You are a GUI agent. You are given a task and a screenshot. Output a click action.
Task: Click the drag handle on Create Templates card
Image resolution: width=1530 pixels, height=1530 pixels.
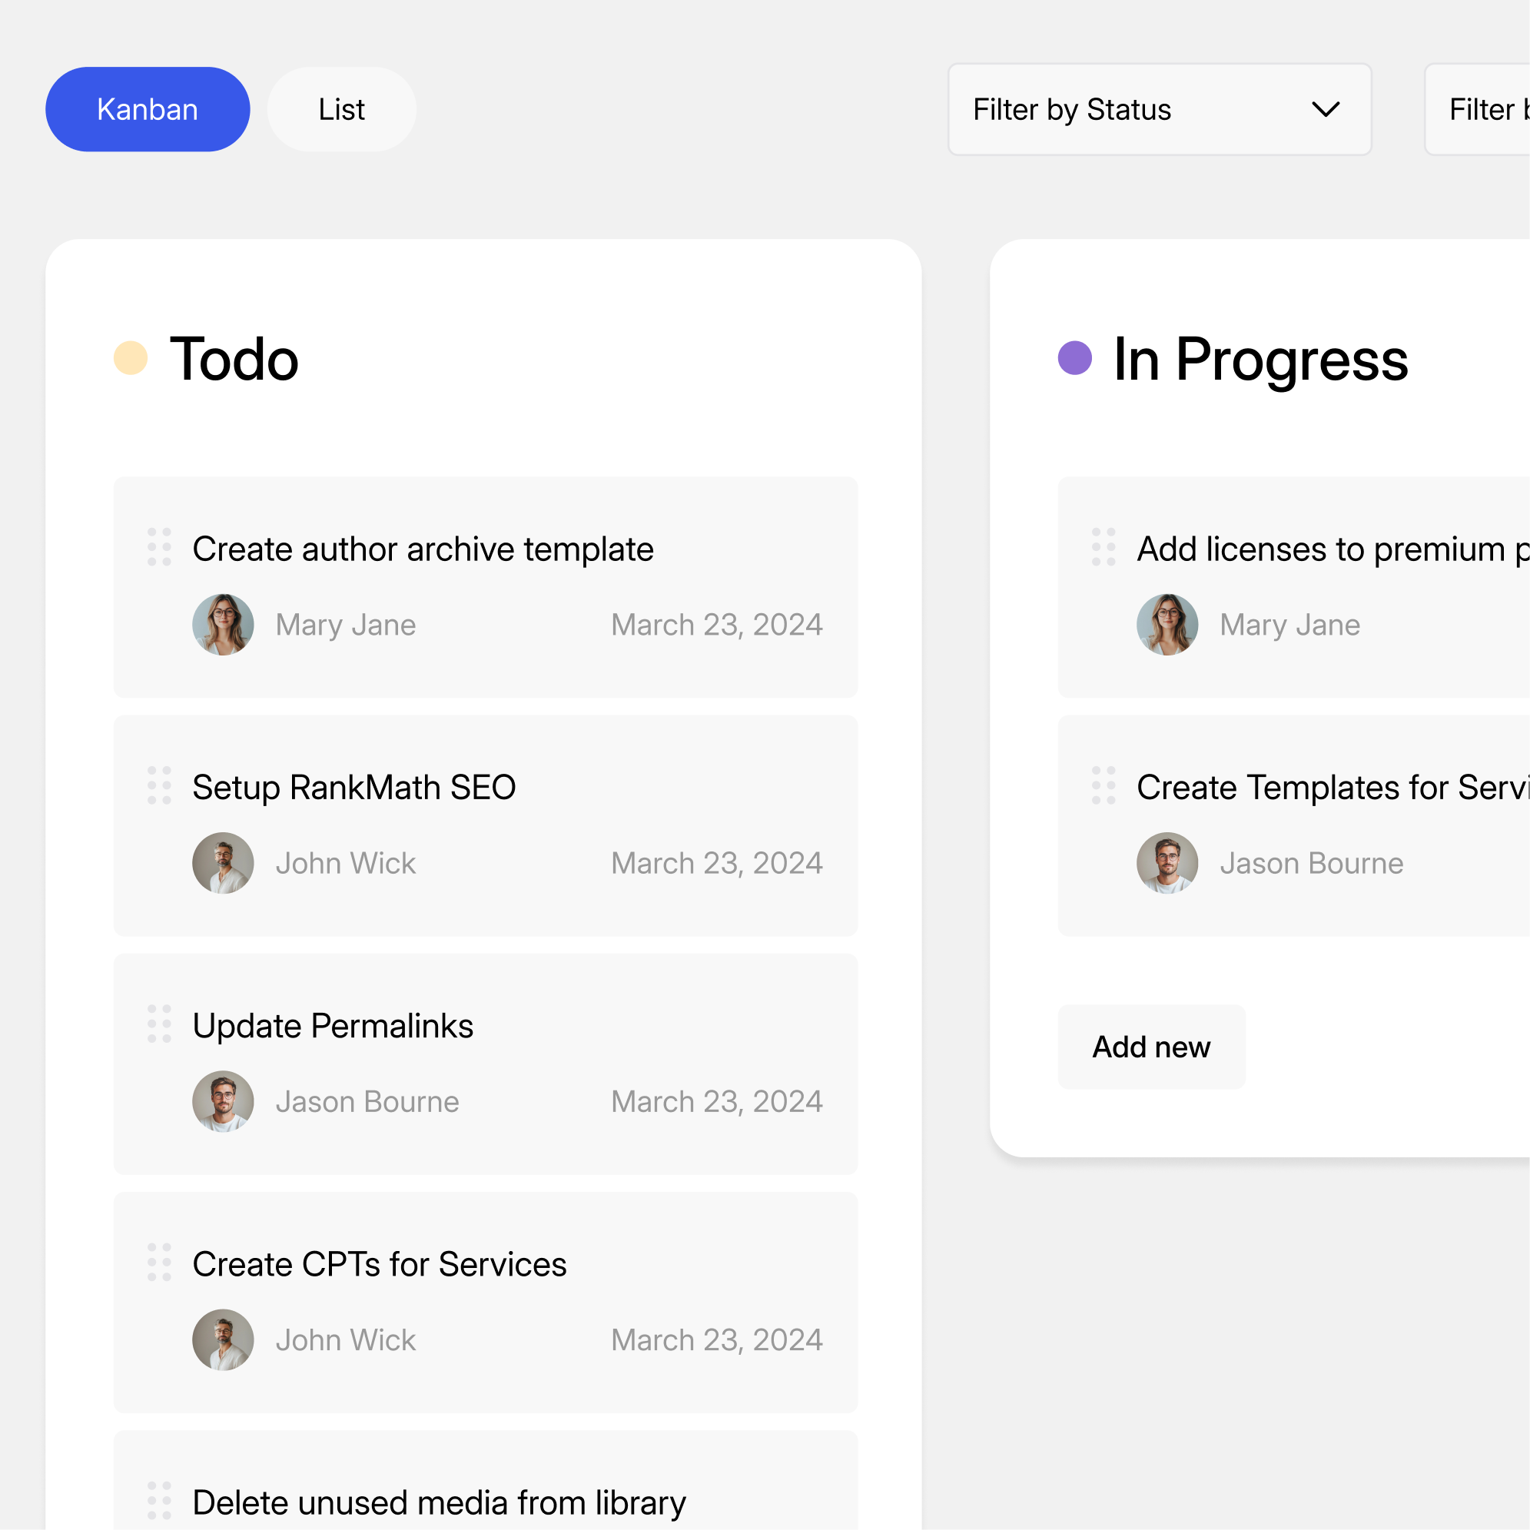click(1104, 785)
